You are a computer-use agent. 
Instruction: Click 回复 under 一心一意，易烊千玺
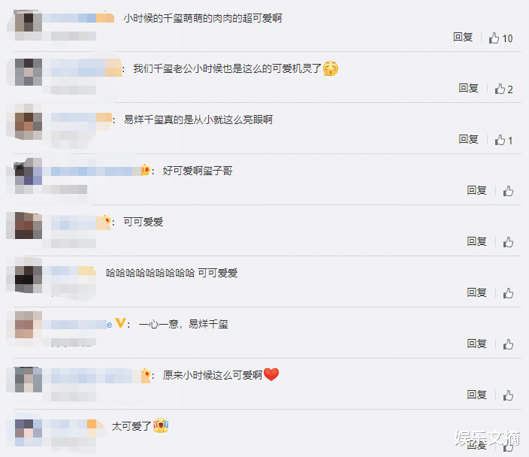(x=476, y=344)
